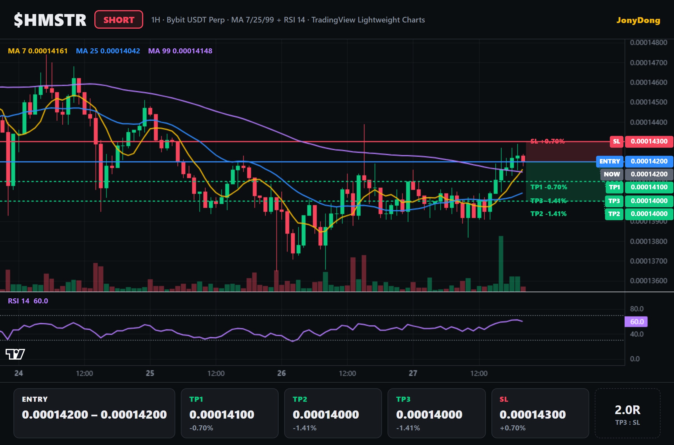Image resolution: width=674 pixels, height=445 pixels.
Task: Click the SL +0.70% line label
Action: click(x=547, y=141)
